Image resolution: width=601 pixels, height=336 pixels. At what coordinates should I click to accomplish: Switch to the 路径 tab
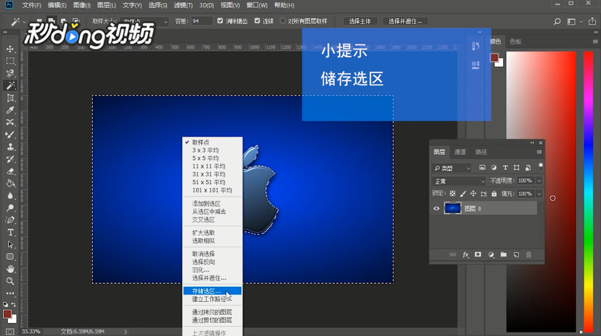(x=481, y=152)
